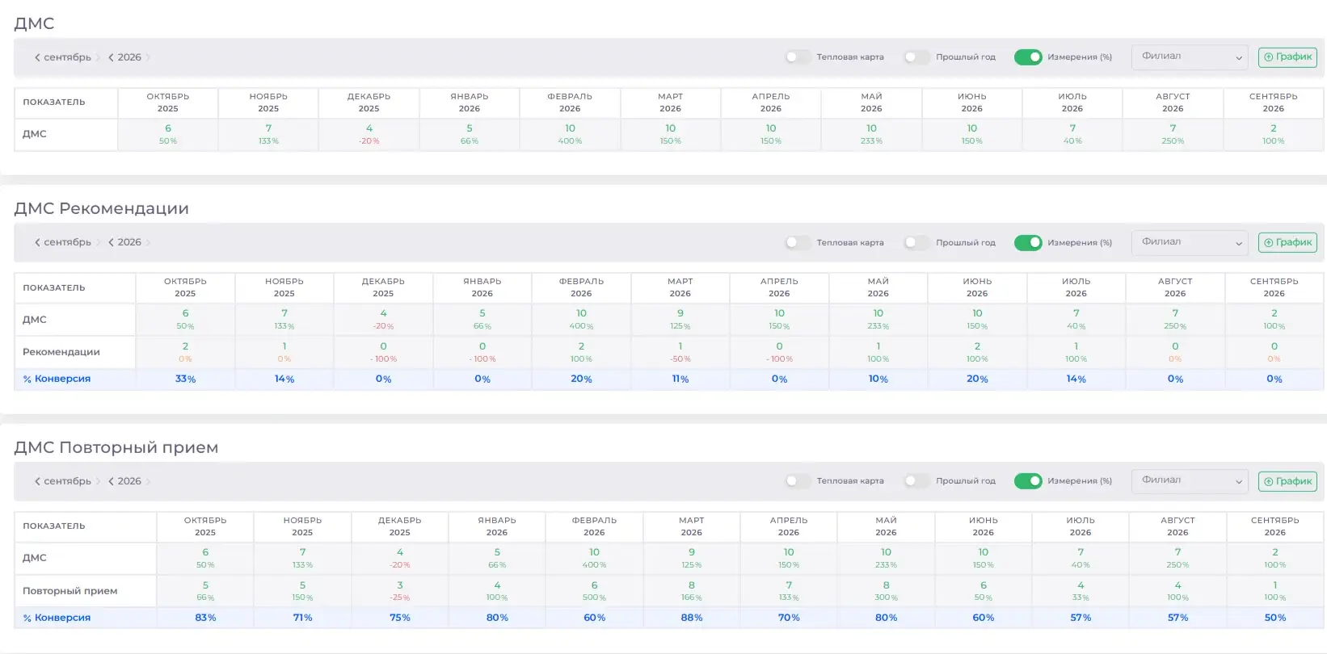This screenshot has width=1327, height=654.
Task: Go to next month in ДМС Рекомендации panel
Action: click(98, 242)
